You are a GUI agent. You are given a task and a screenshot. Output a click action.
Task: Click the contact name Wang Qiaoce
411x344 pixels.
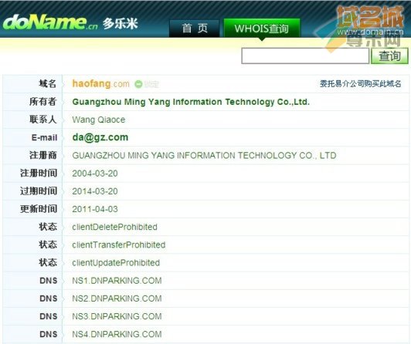click(x=99, y=120)
